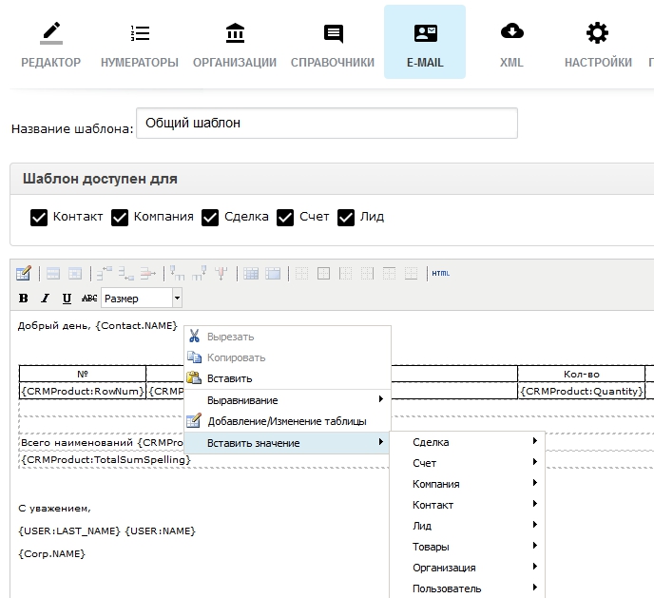
Task: Open the Редактор pencil tab
Action: point(50,44)
